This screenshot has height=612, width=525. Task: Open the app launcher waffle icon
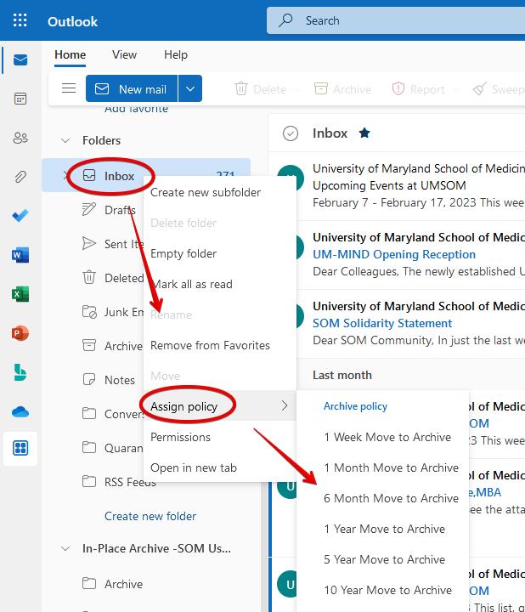click(x=20, y=20)
